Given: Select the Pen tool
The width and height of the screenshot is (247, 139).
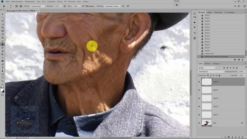Looking at the screenshot, I should coord(3,64).
